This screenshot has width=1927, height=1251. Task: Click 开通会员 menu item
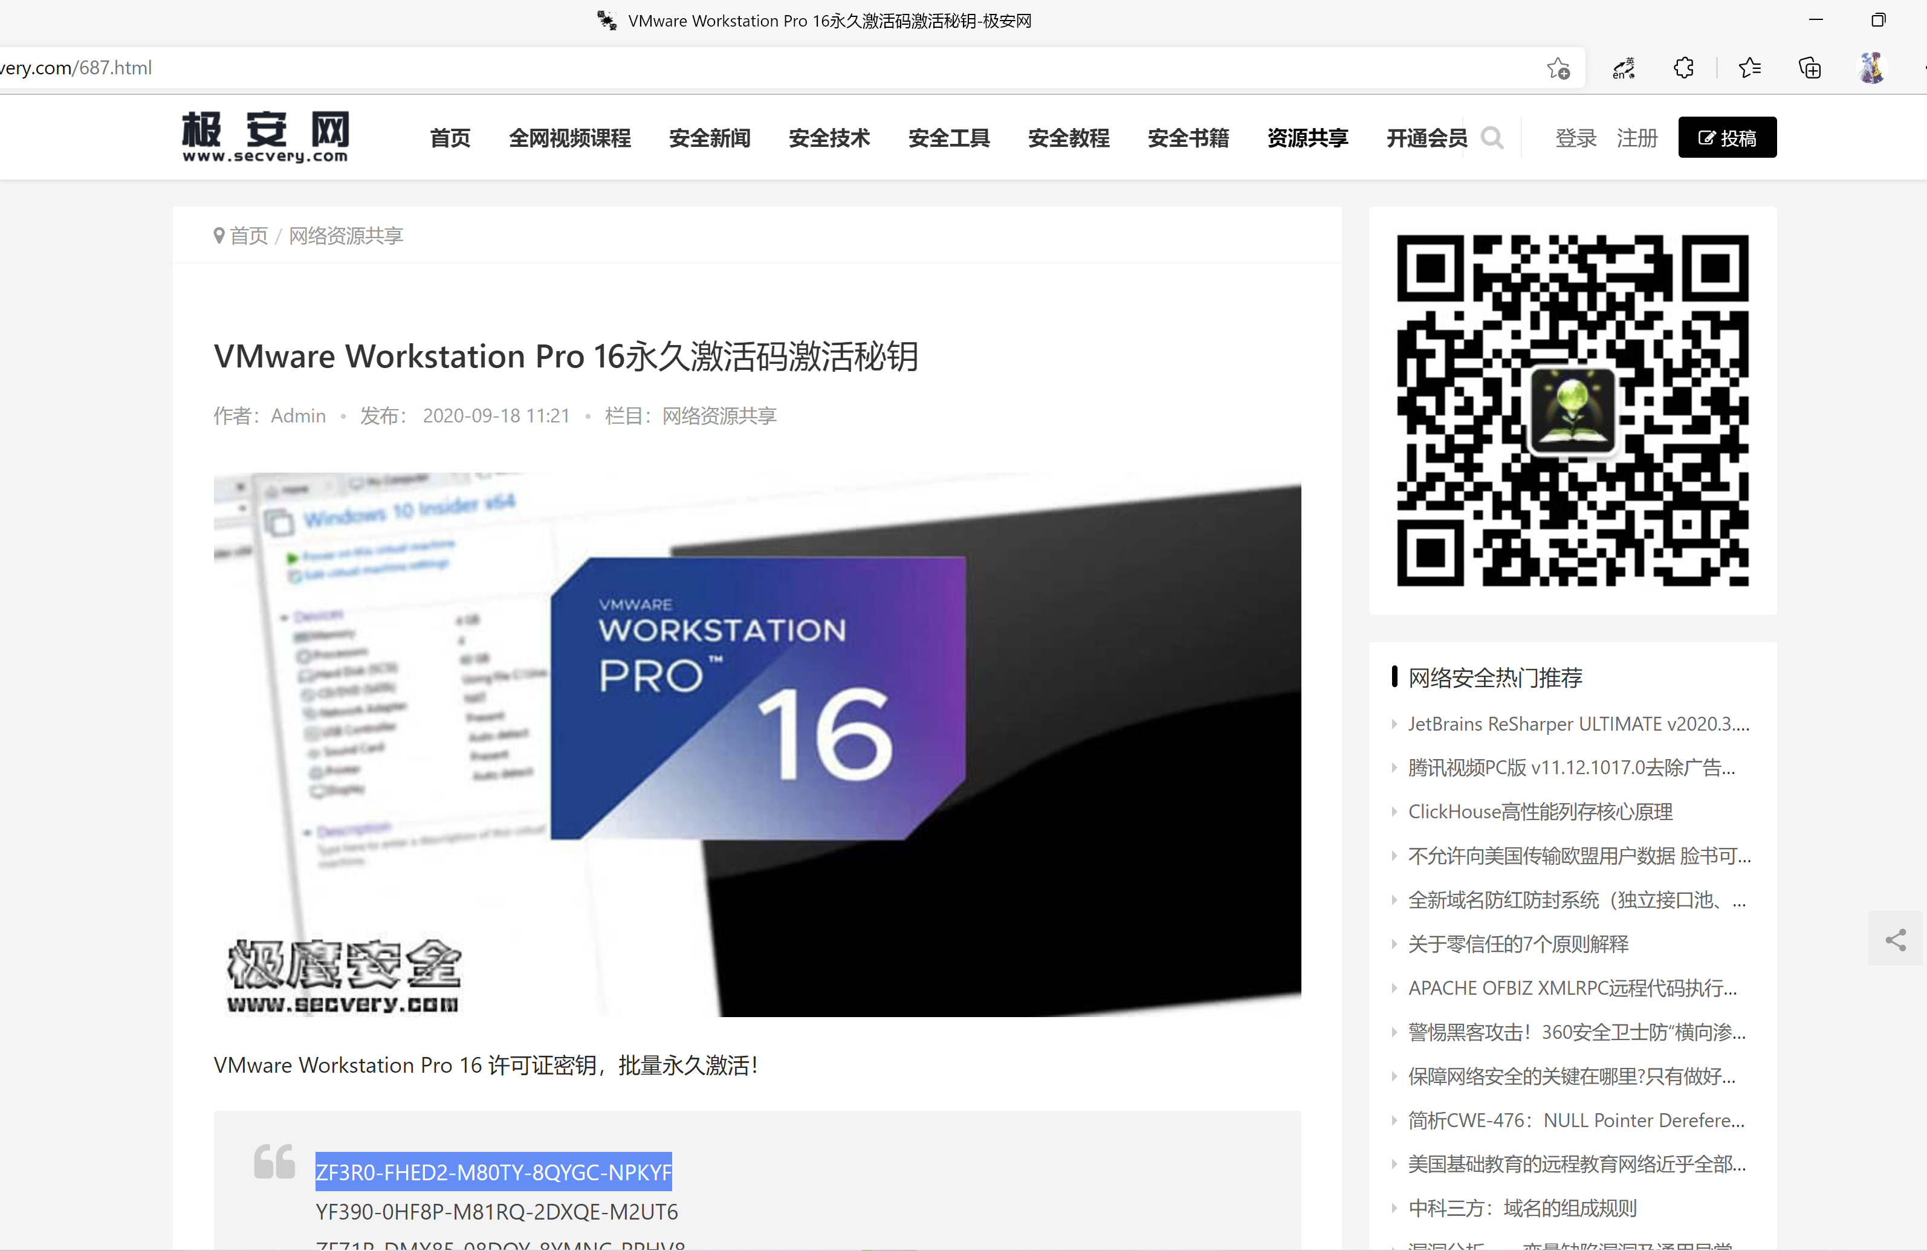(1427, 138)
